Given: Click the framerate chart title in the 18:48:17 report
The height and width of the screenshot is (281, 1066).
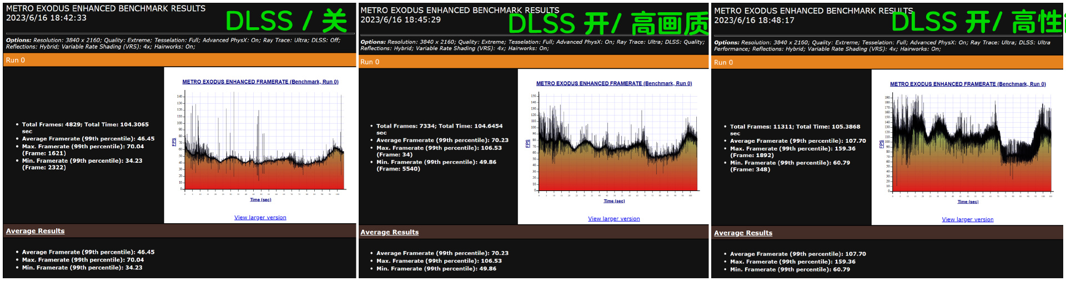Looking at the screenshot, I should [968, 84].
